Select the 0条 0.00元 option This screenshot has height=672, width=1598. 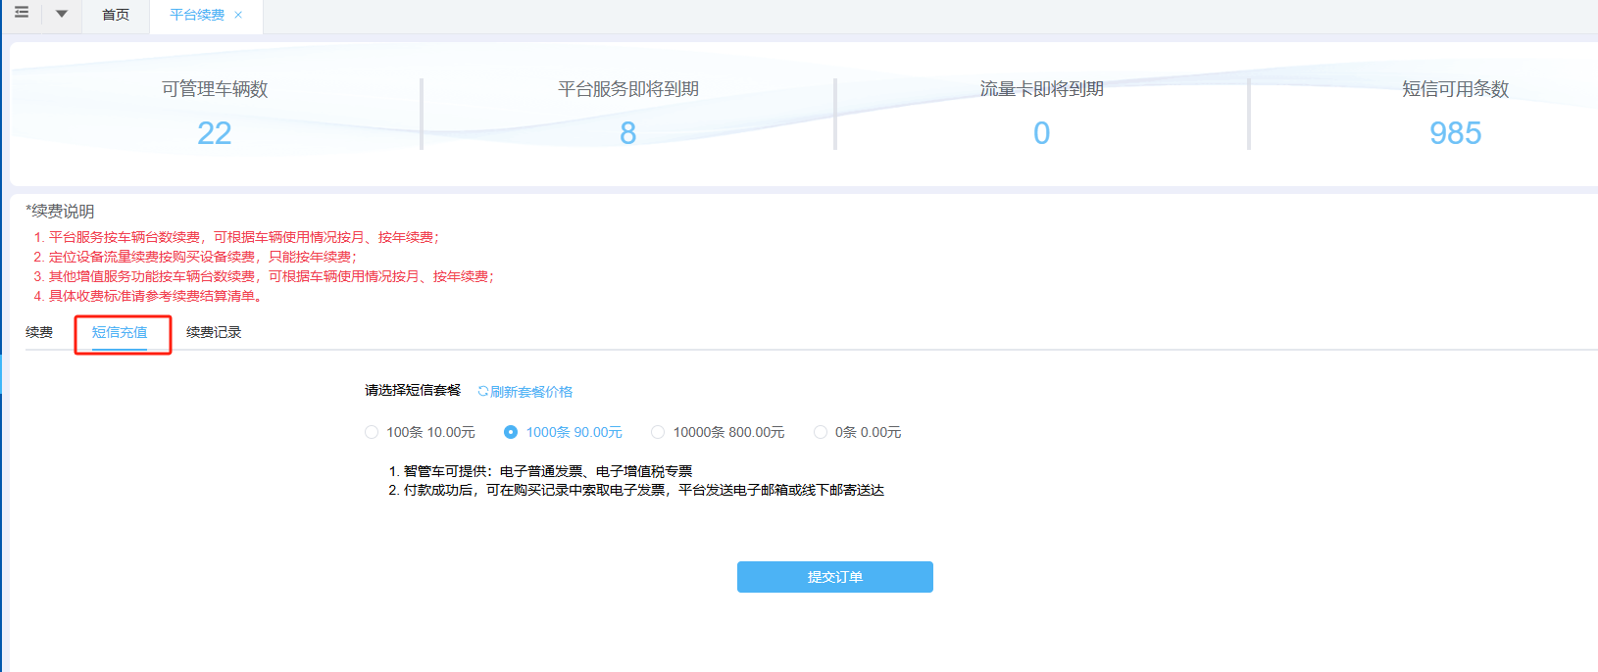tap(821, 432)
